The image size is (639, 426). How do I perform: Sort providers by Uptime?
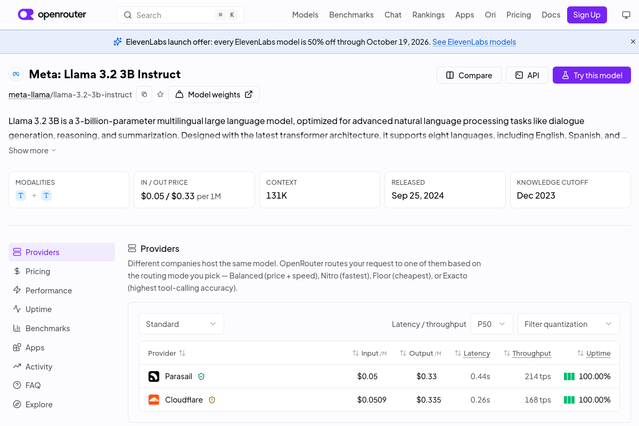tap(594, 353)
